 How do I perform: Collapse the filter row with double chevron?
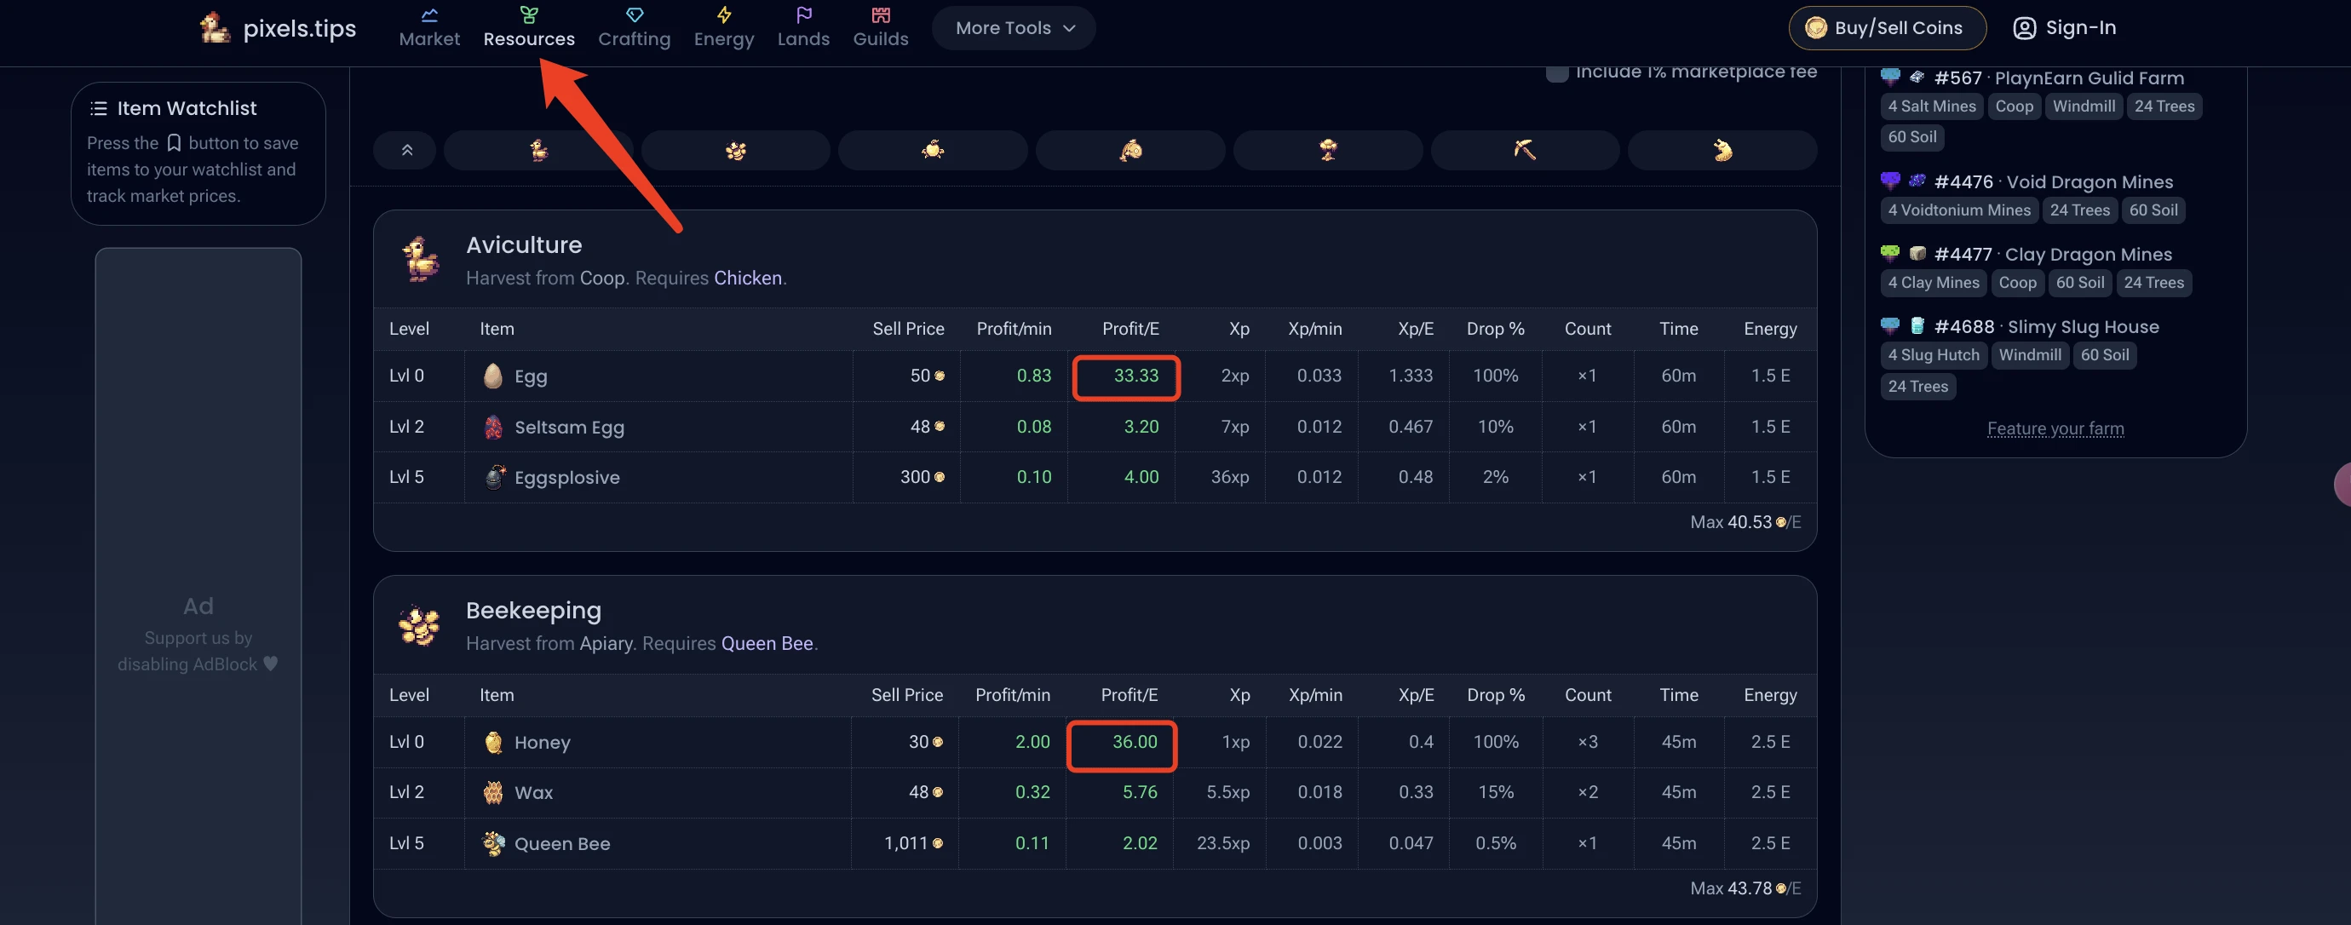click(405, 150)
